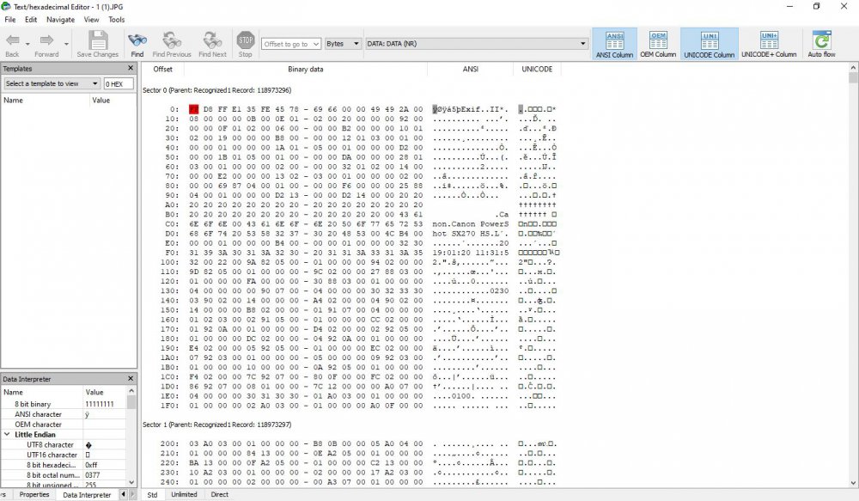Image resolution: width=859 pixels, height=501 pixels.
Task: Open the Back history dropdown arrow
Action: tap(27, 44)
